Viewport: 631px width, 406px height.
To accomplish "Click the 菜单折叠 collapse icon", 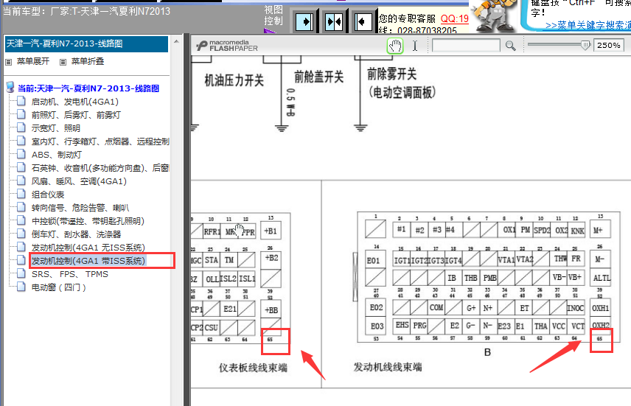I will coord(63,62).
